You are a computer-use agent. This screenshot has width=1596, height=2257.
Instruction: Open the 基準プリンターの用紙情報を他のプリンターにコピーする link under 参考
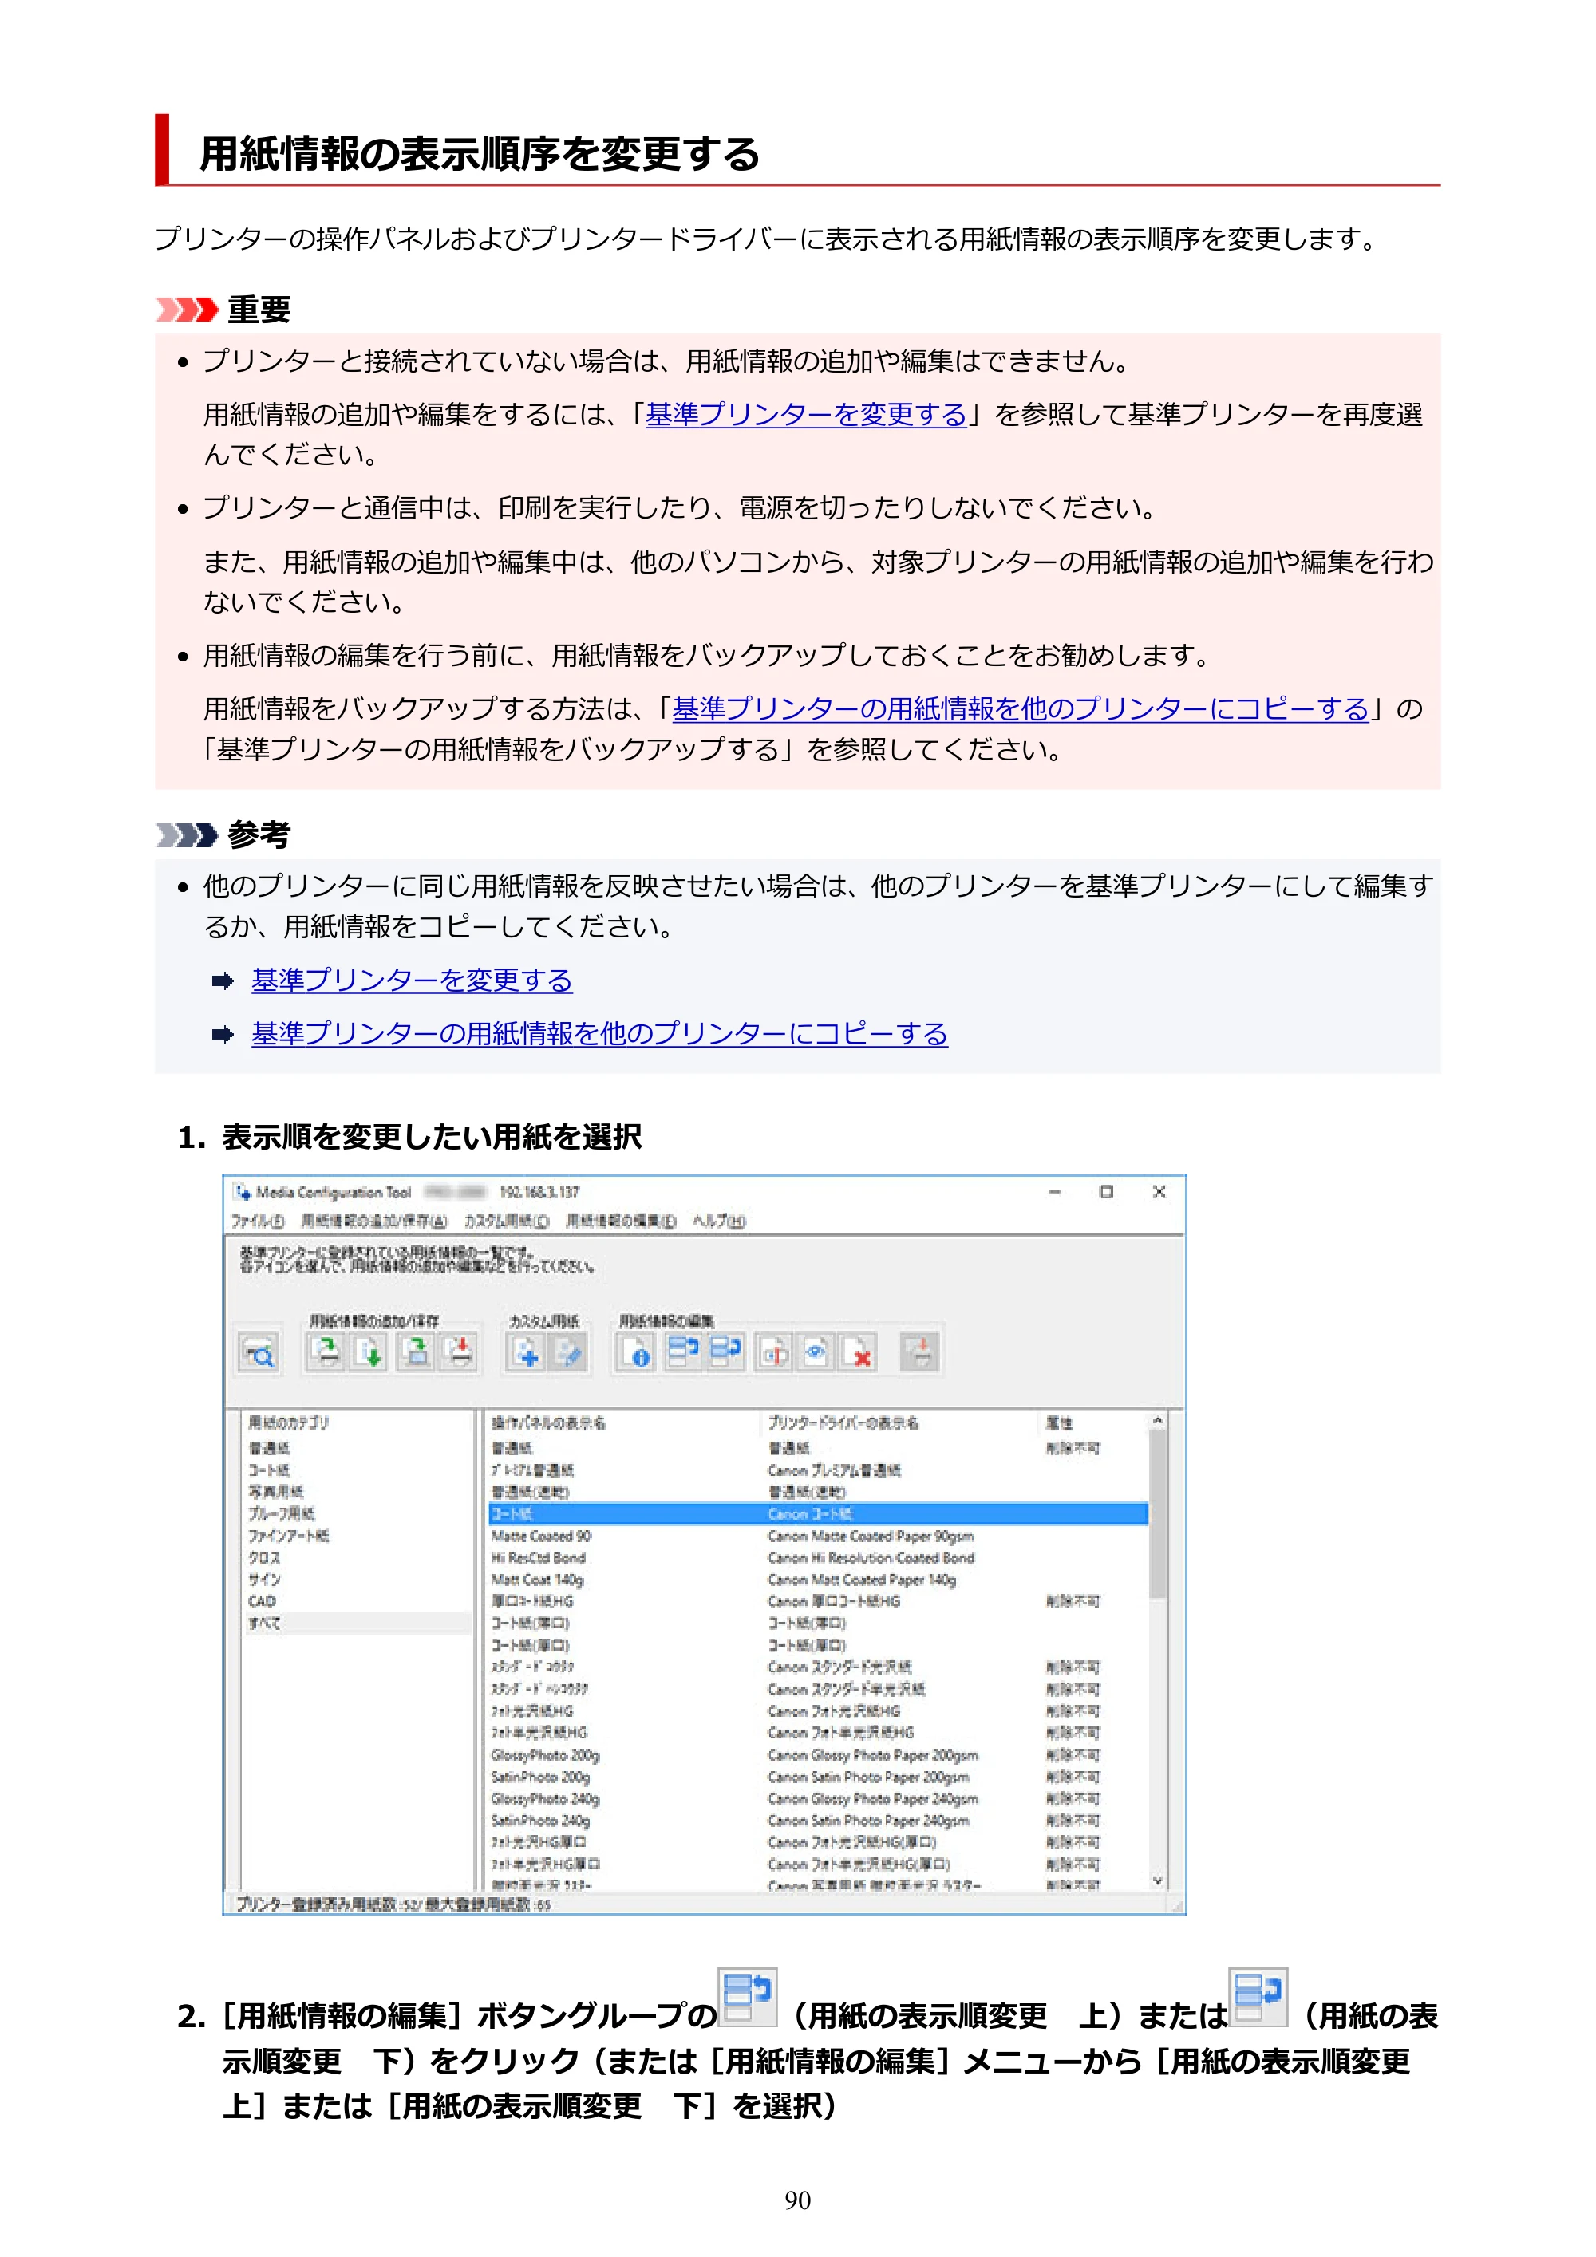point(600,1033)
